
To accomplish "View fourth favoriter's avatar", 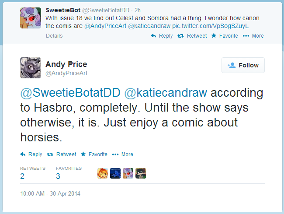I will [x=141, y=173].
